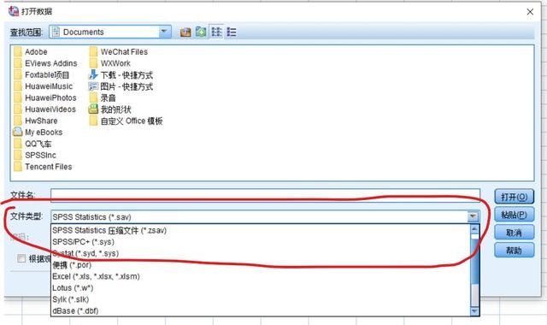Click file type list scroll-up arrow
The width and height of the screenshot is (547, 325).
(474, 229)
